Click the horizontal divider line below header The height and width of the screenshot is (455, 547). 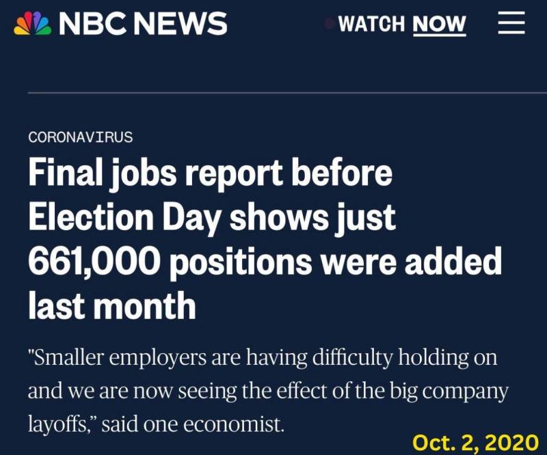pyautogui.click(x=287, y=93)
